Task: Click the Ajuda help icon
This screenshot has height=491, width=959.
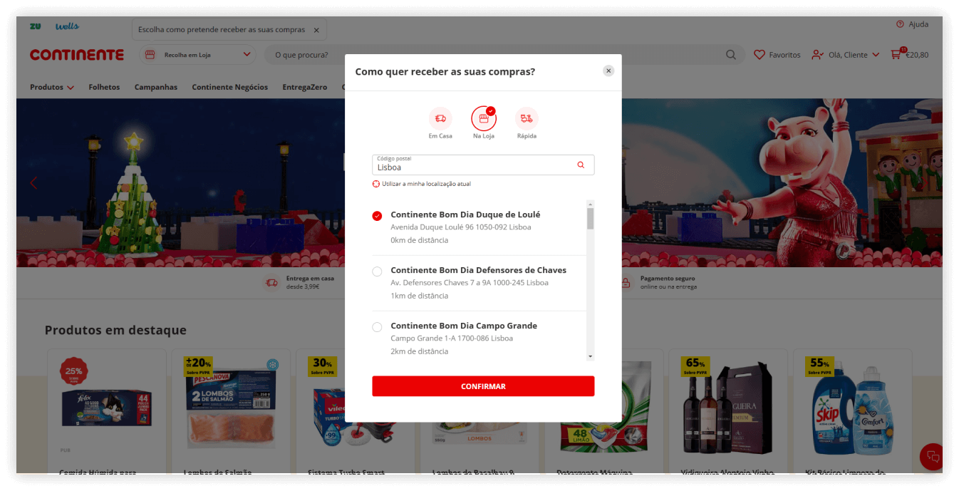Action: (x=900, y=24)
